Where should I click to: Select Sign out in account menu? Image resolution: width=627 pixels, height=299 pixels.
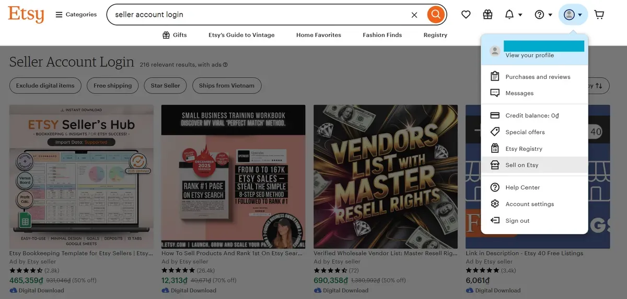pyautogui.click(x=535, y=221)
